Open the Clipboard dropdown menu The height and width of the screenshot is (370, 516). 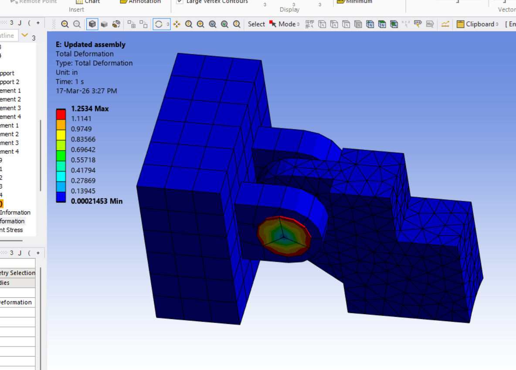[477, 24]
